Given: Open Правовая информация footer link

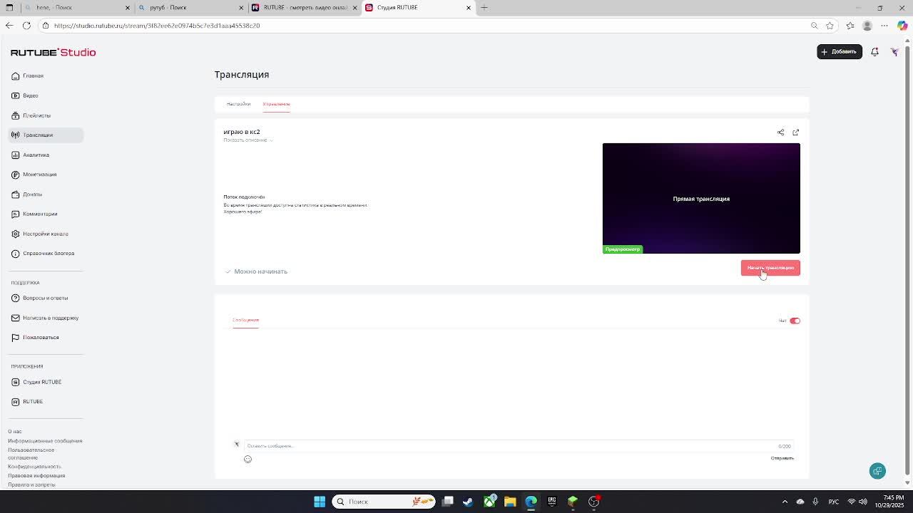Looking at the screenshot, I should point(36,476).
